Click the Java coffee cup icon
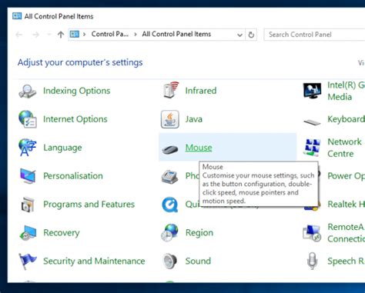 pos(170,119)
